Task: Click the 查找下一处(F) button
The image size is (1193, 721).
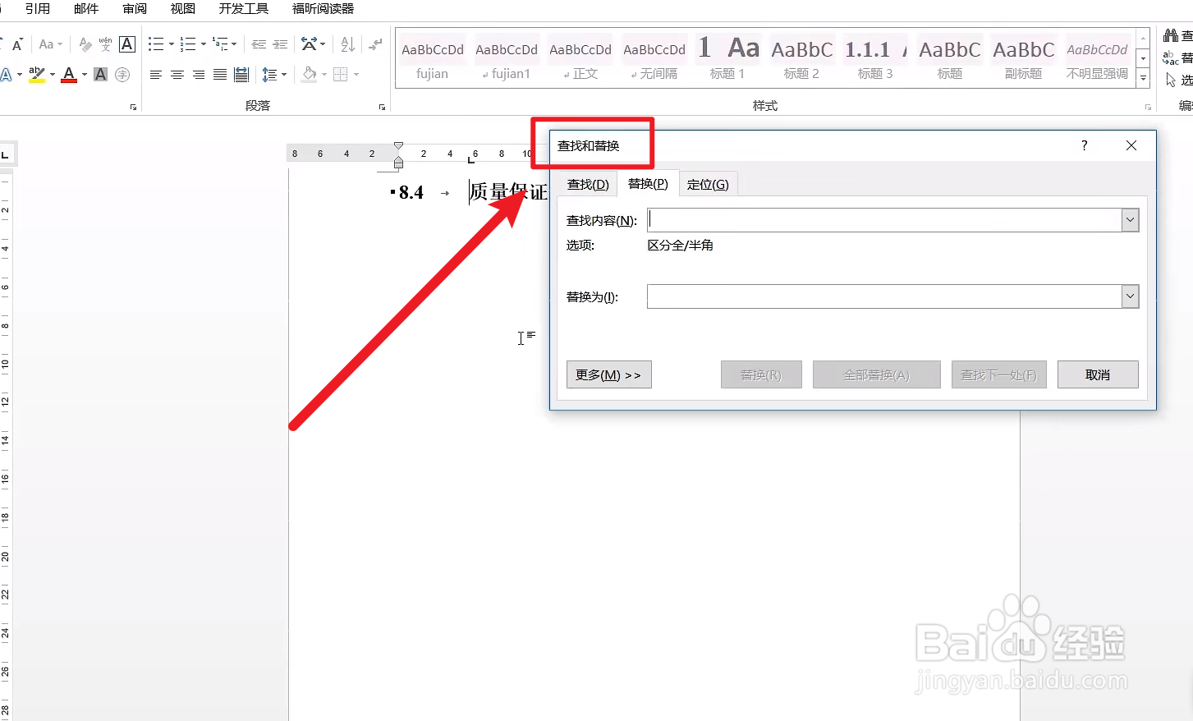Action: (x=998, y=374)
